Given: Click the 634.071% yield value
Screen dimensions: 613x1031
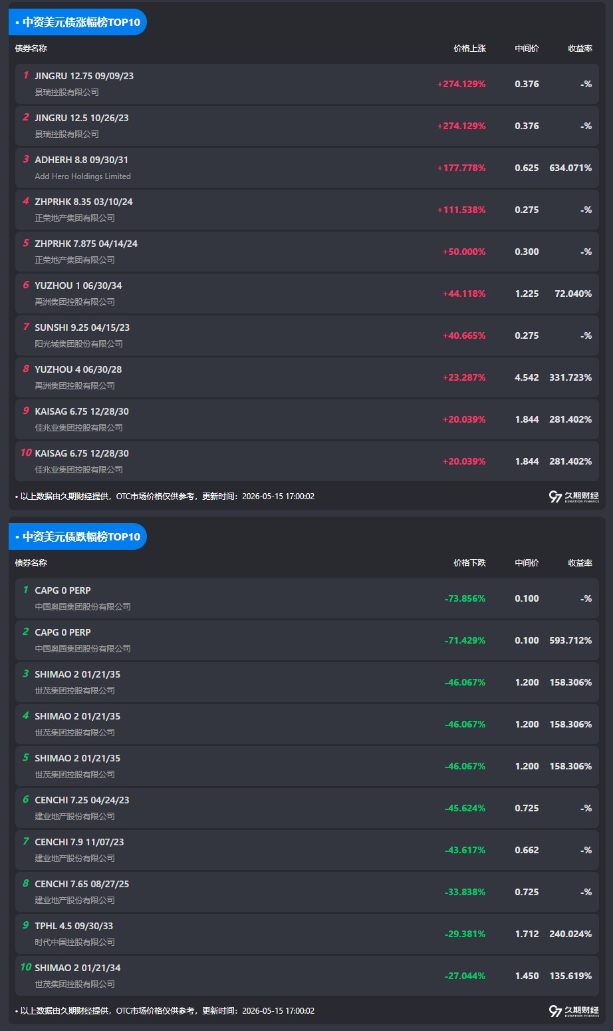Looking at the screenshot, I should [x=570, y=168].
